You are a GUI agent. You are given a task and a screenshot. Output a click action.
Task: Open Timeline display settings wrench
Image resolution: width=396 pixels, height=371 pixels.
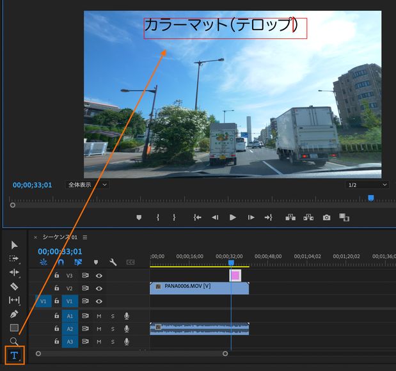click(x=113, y=262)
